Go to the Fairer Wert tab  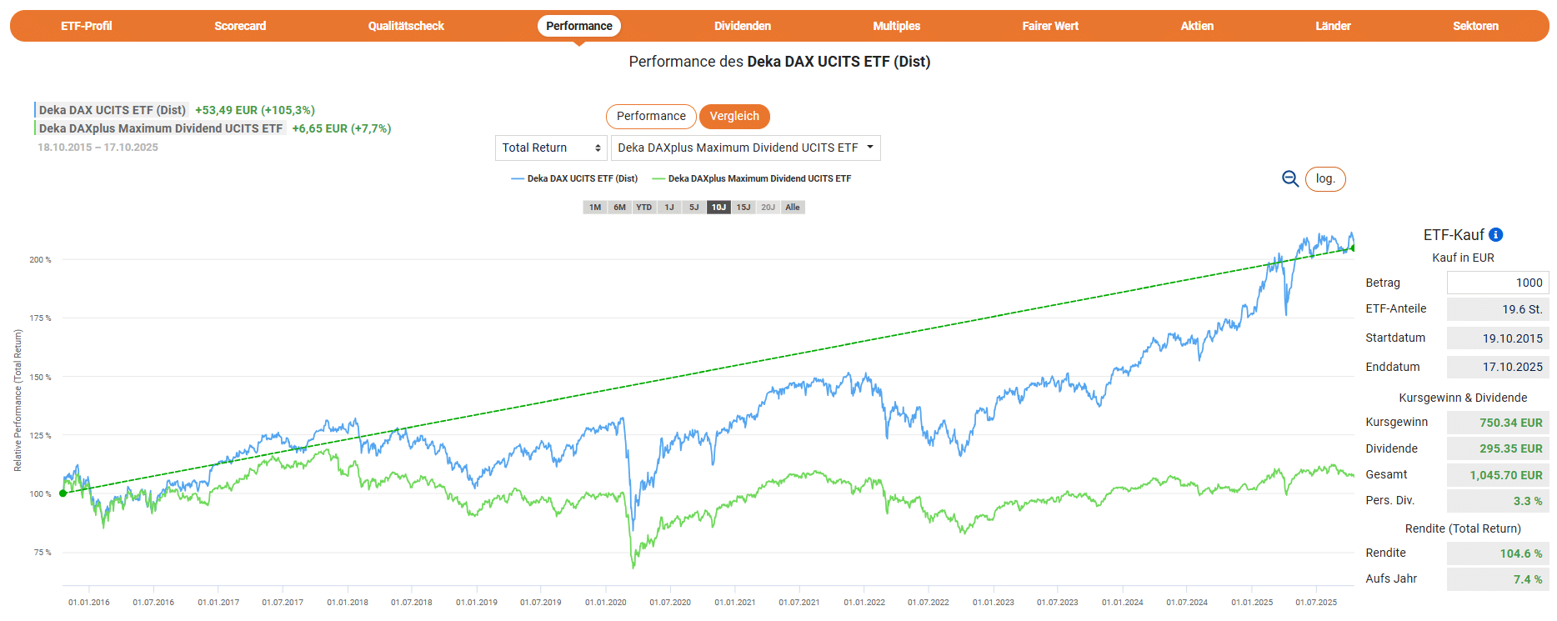(x=1049, y=26)
